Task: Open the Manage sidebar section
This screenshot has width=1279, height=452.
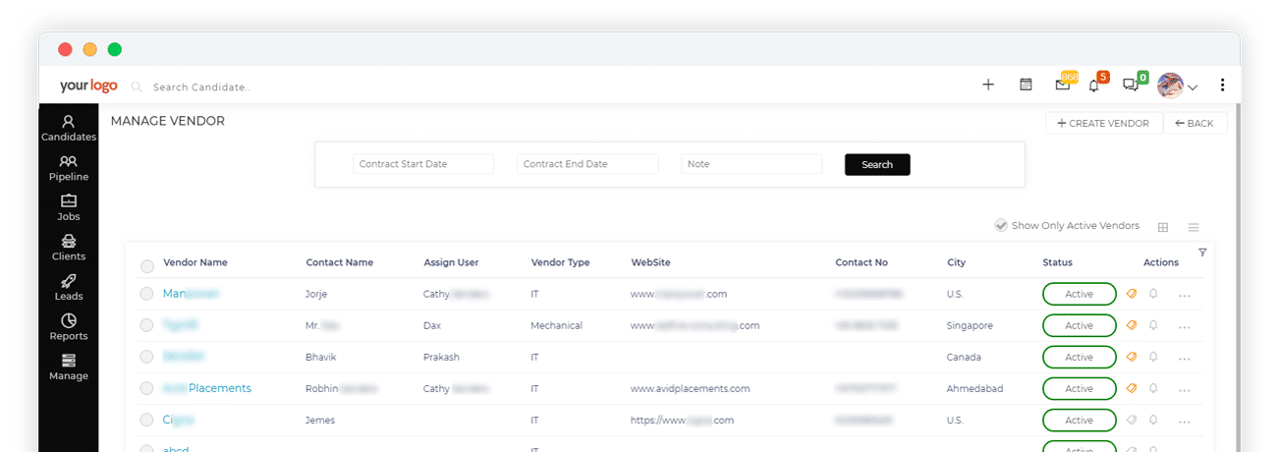Action: click(x=68, y=367)
